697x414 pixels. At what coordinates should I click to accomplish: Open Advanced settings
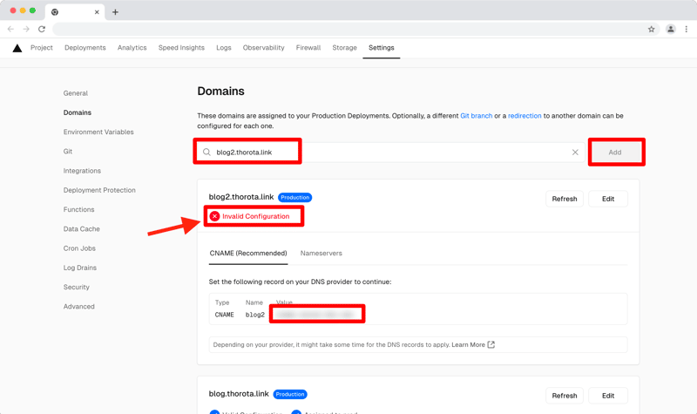tap(78, 307)
